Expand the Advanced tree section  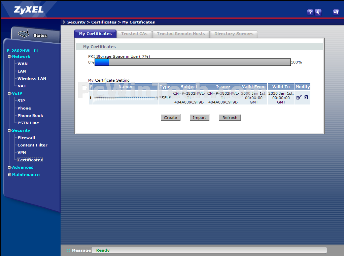point(9,168)
